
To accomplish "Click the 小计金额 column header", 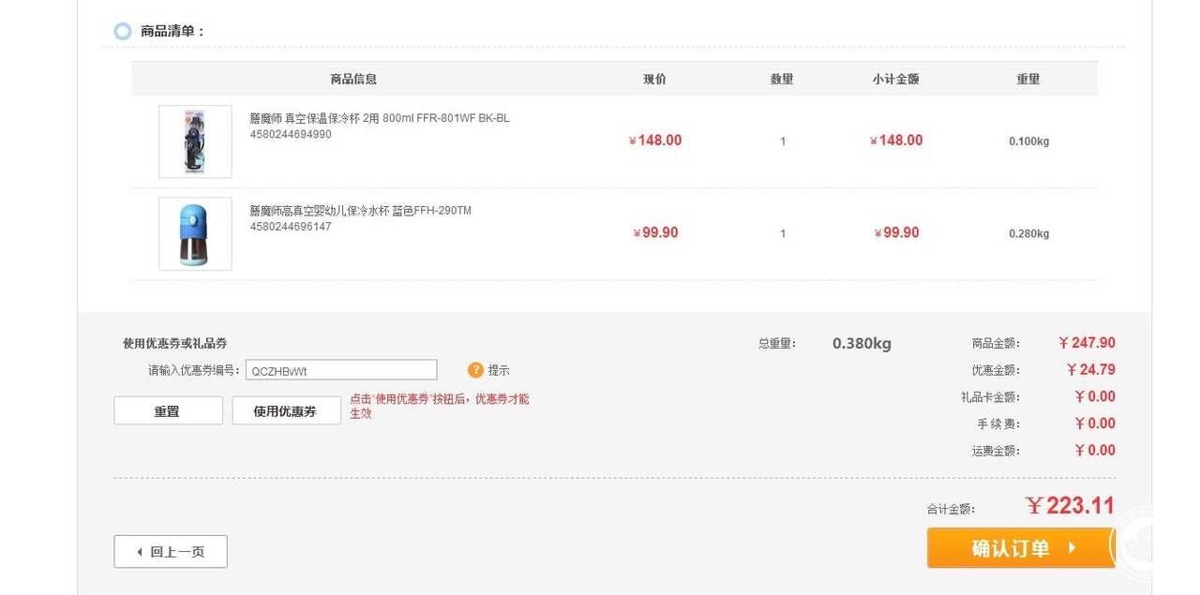I will point(895,80).
